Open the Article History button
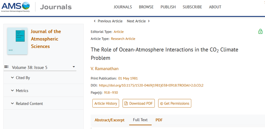The image size is (265, 129). point(106,103)
